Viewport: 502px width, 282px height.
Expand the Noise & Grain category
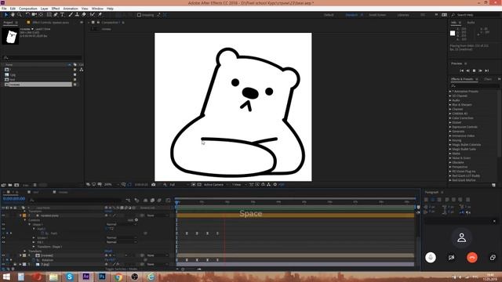click(x=450, y=158)
